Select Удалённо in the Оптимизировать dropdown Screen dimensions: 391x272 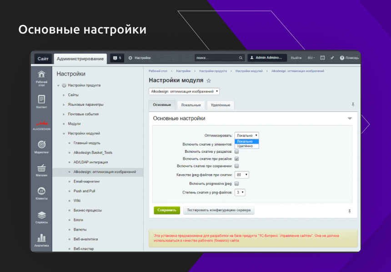coord(246,146)
